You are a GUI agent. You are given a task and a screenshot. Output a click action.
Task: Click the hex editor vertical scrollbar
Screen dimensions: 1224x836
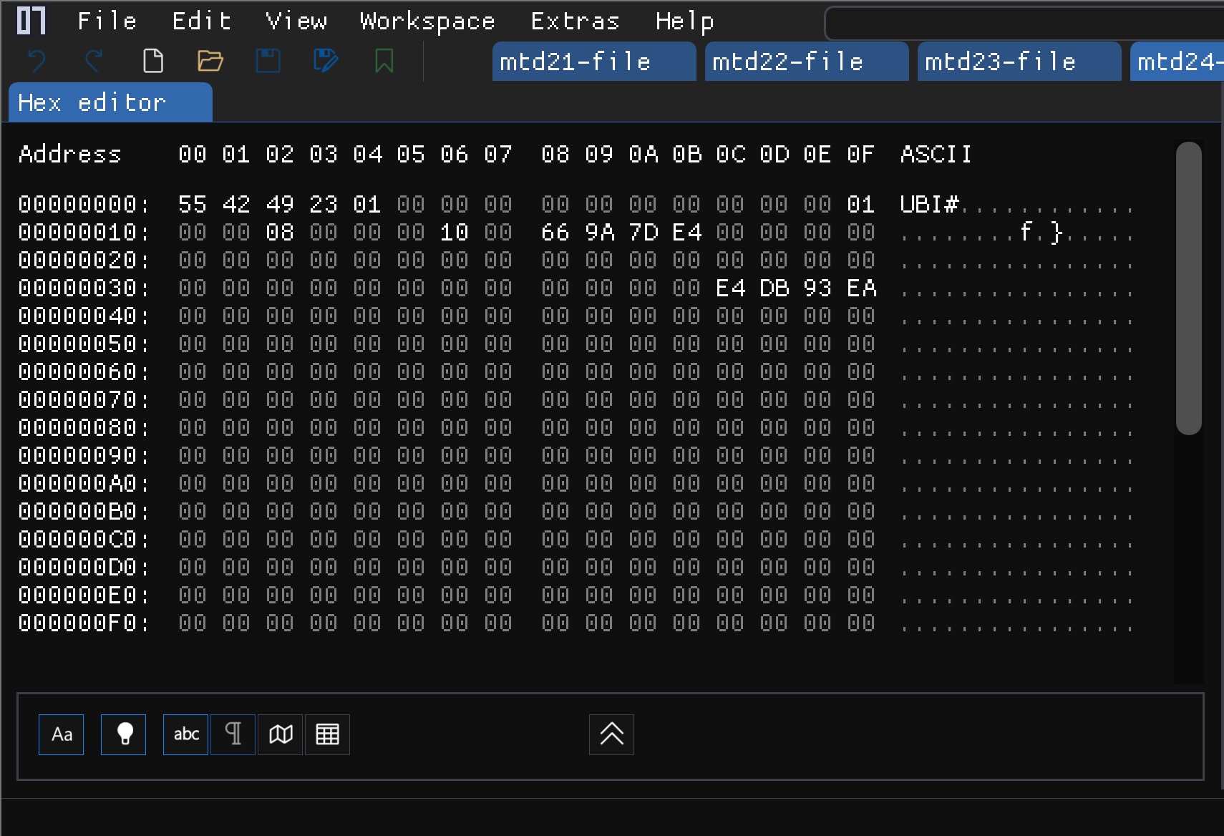[1188, 288]
